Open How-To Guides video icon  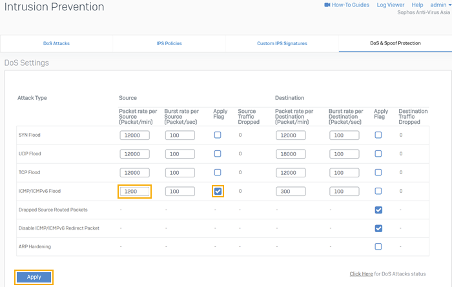tap(327, 5)
